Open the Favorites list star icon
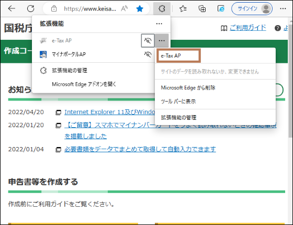This screenshot has width=293, height=225. [x=183, y=8]
